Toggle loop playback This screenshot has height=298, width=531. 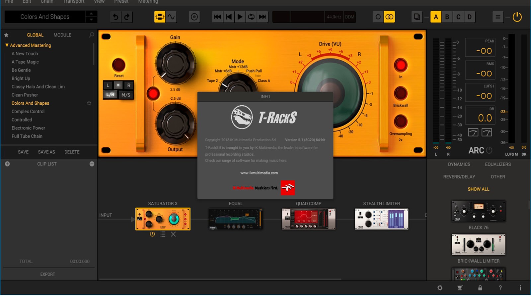pos(251,17)
